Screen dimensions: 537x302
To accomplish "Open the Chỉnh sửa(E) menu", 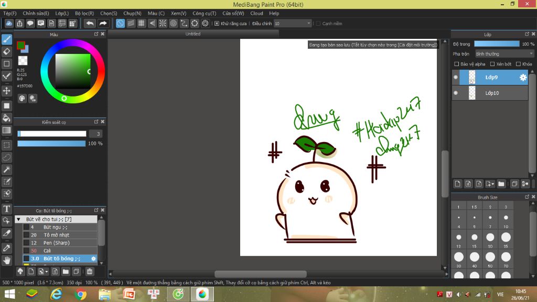I will coord(36,13).
